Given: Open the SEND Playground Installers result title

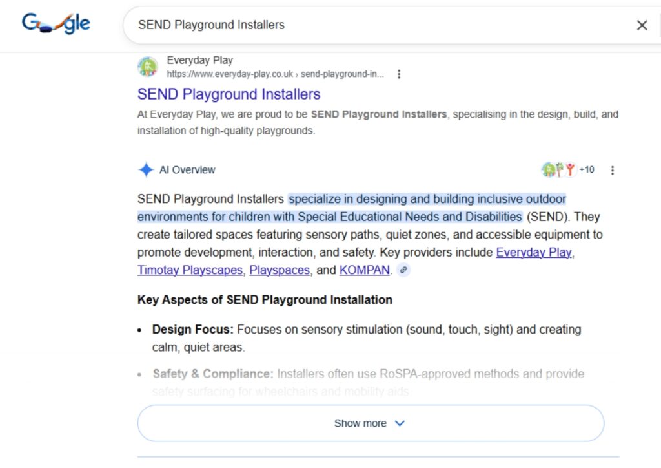Looking at the screenshot, I should coord(229,94).
